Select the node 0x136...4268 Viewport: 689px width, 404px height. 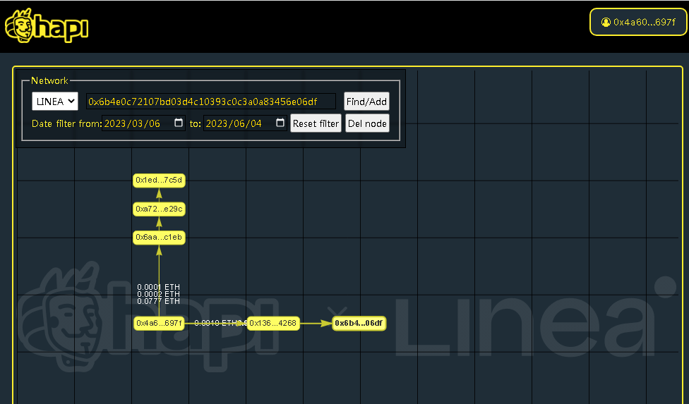coord(273,324)
